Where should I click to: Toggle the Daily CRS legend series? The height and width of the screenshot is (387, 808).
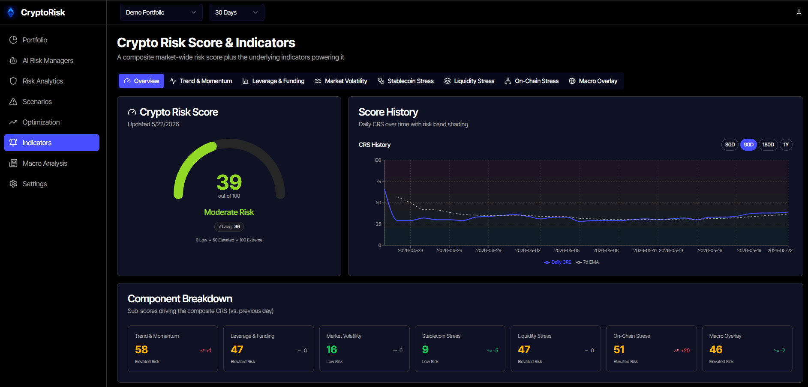(x=558, y=262)
